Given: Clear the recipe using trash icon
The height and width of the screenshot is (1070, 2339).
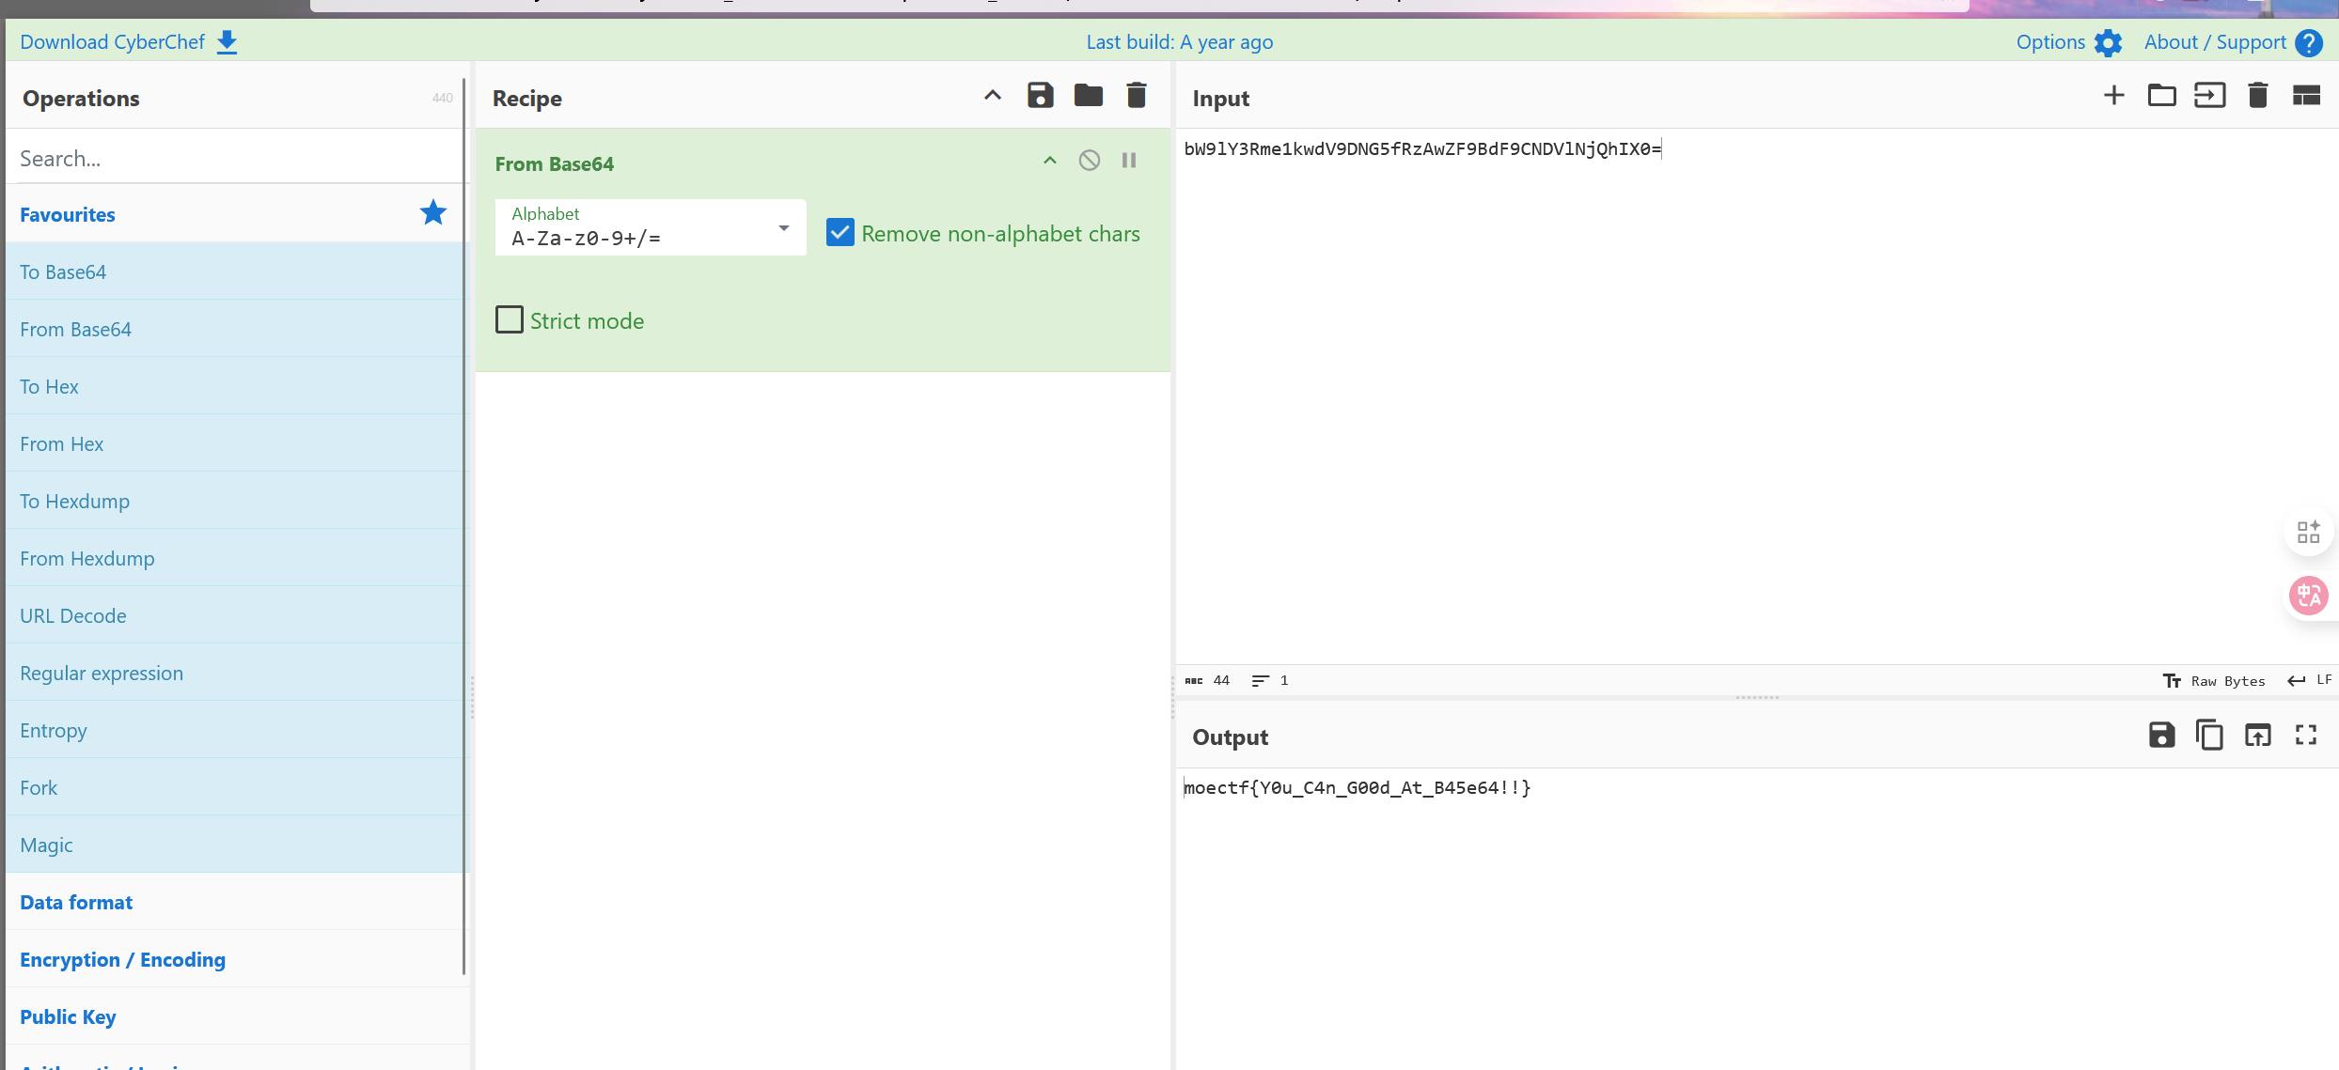Looking at the screenshot, I should pyautogui.click(x=1136, y=96).
